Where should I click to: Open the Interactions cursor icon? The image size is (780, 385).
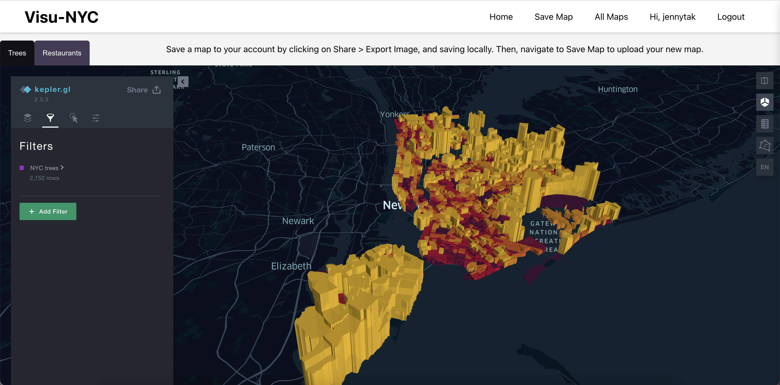pos(73,118)
